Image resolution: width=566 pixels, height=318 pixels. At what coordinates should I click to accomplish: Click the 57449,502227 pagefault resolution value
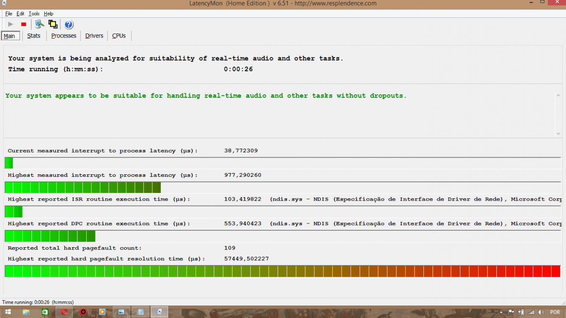[247, 259]
